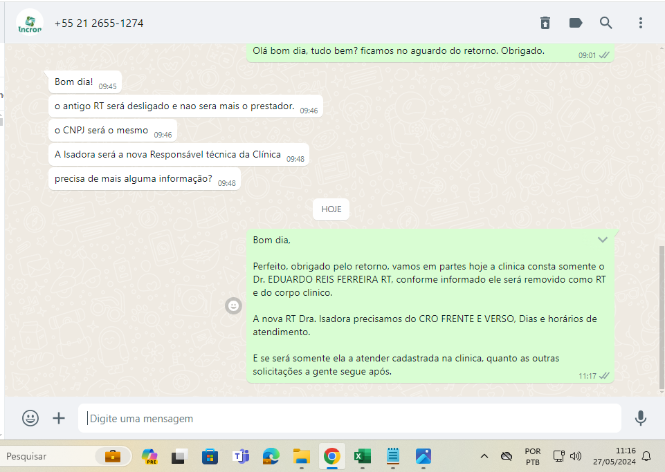Open Microsoft Edge from the taskbar

click(271, 456)
